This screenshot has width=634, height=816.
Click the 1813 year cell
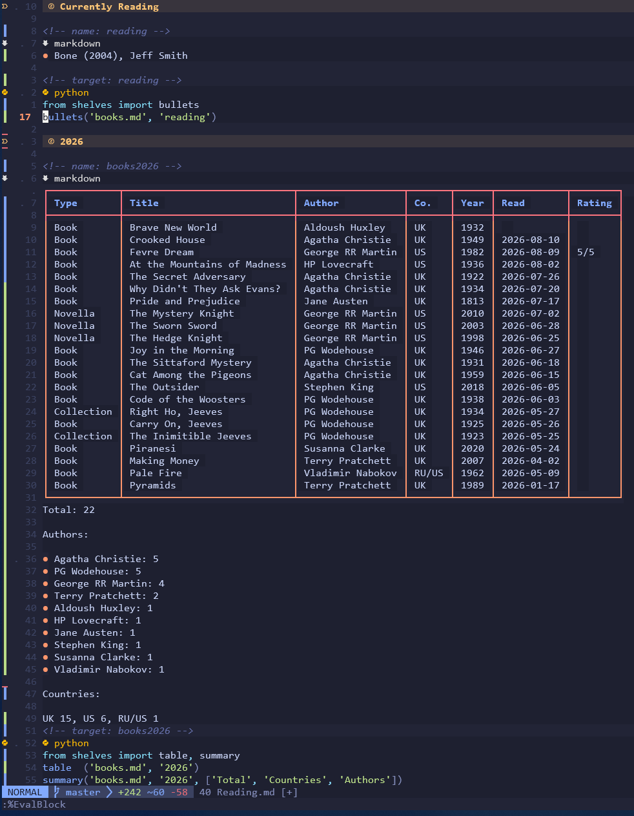tap(473, 301)
